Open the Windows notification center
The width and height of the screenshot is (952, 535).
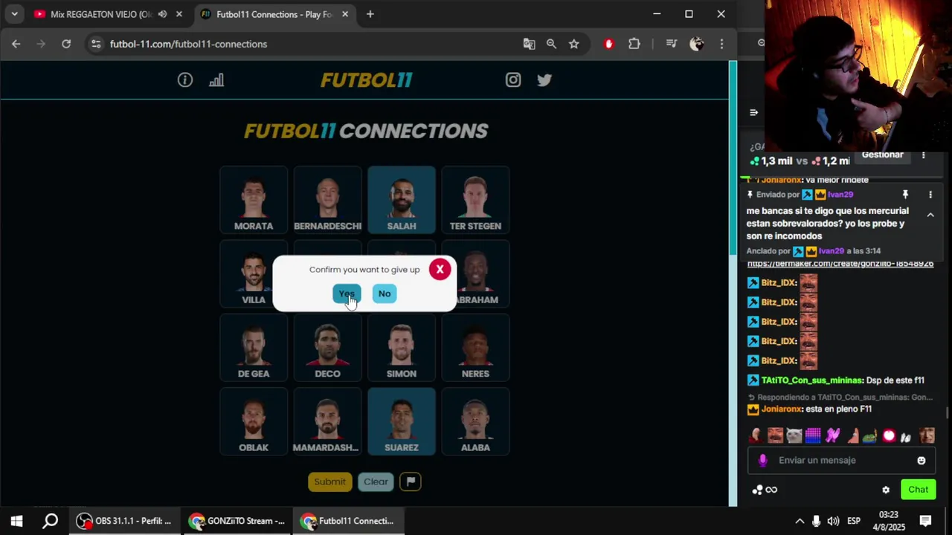point(925,521)
